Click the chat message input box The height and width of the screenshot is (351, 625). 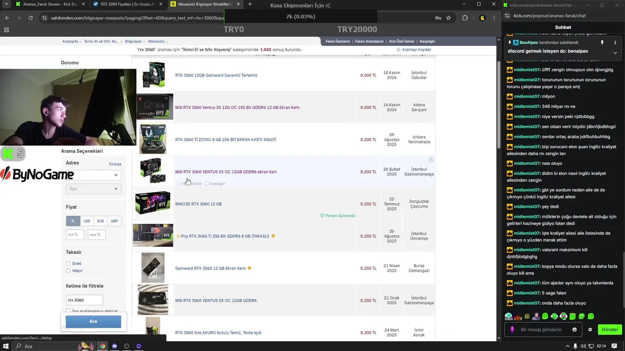click(542, 330)
